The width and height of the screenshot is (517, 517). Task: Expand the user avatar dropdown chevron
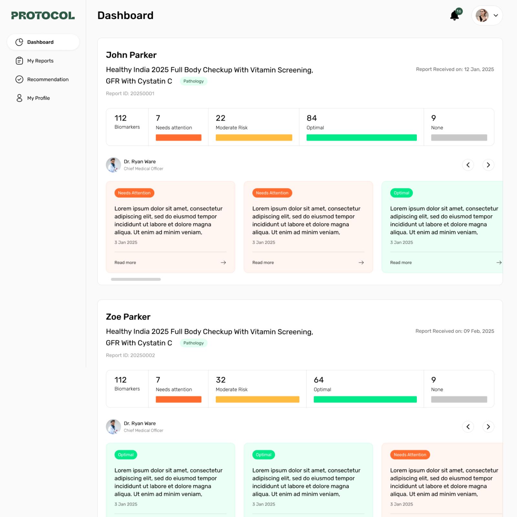click(x=496, y=15)
